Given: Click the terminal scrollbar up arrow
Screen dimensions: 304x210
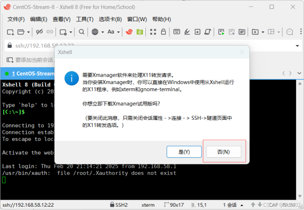Looking at the screenshot, I should [x=300, y=84].
